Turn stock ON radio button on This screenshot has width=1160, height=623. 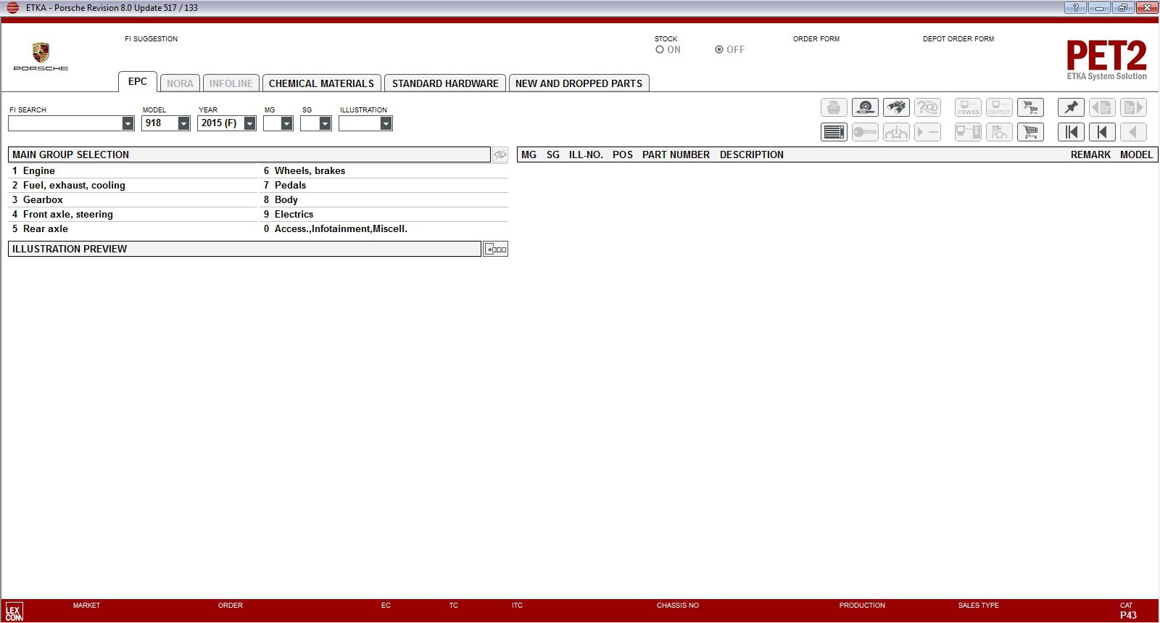660,50
